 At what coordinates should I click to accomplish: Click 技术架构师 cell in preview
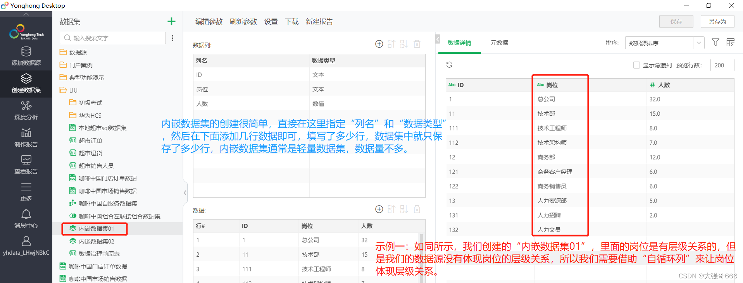pyautogui.click(x=552, y=143)
